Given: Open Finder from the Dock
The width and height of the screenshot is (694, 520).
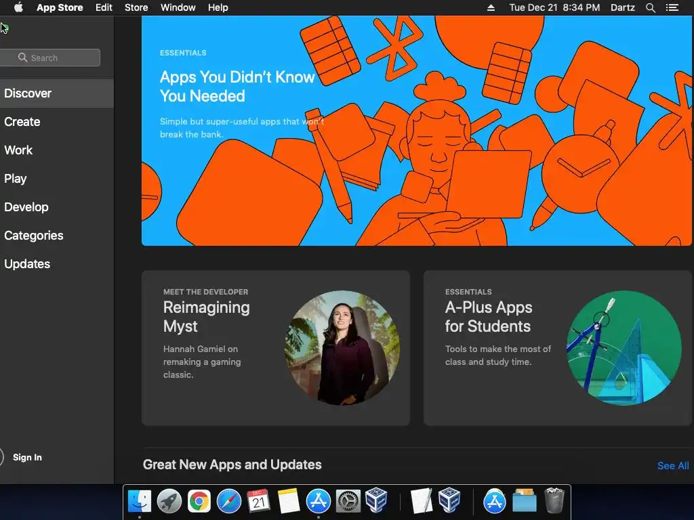Looking at the screenshot, I should click(140, 501).
